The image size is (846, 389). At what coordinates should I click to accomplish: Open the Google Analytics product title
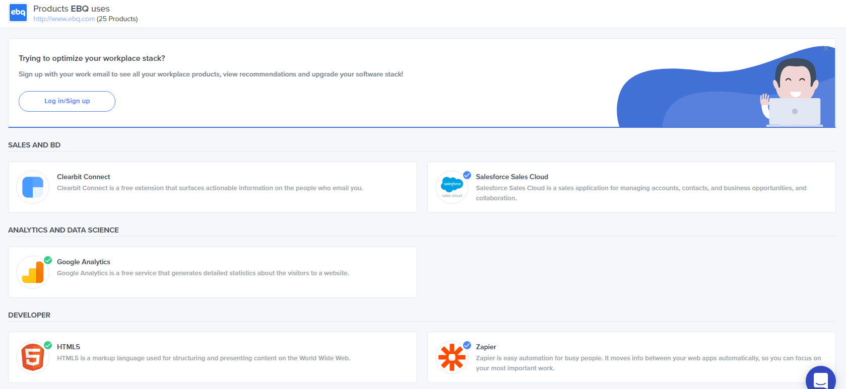84,262
